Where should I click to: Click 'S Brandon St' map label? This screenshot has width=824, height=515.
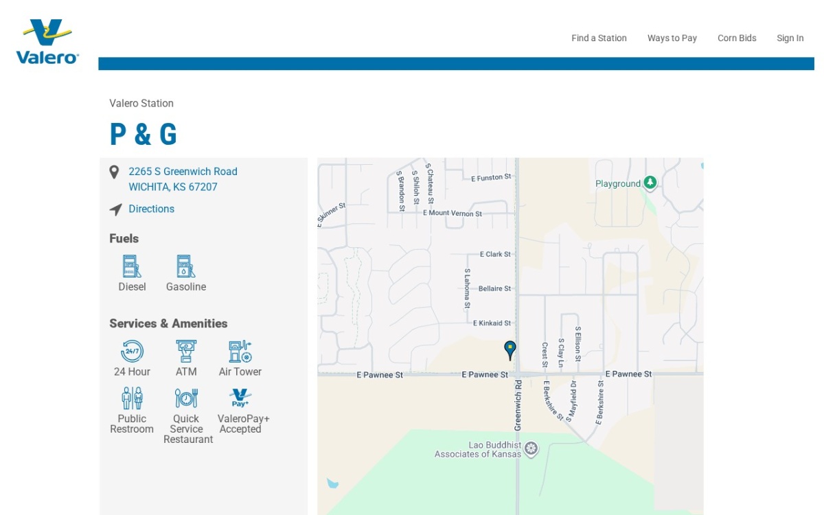click(x=400, y=190)
